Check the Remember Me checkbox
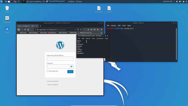 [48, 71]
